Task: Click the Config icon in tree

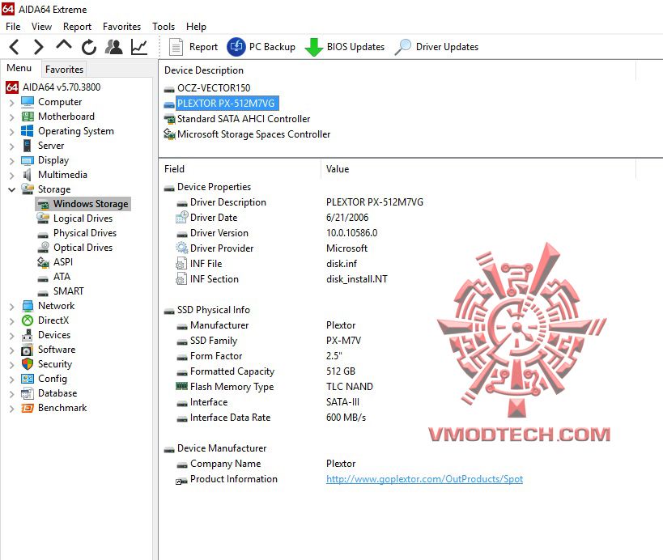Action: [x=28, y=379]
